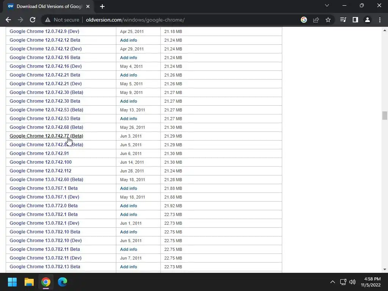Click Add info for 13.0.782.10 Beta

[x=128, y=232]
